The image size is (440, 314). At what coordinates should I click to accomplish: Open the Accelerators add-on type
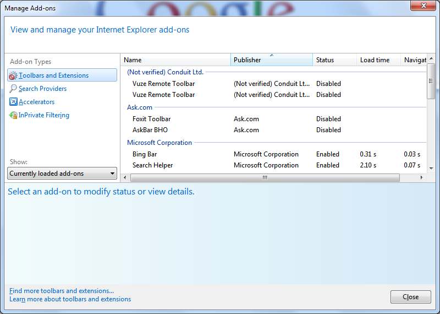pos(36,102)
